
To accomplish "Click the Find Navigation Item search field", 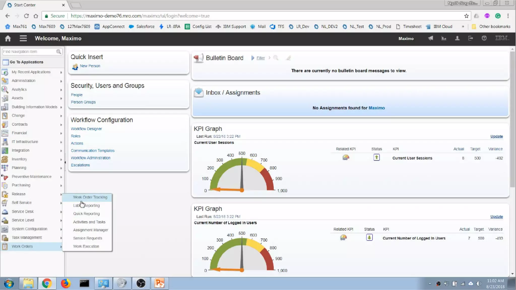I will click(x=29, y=52).
